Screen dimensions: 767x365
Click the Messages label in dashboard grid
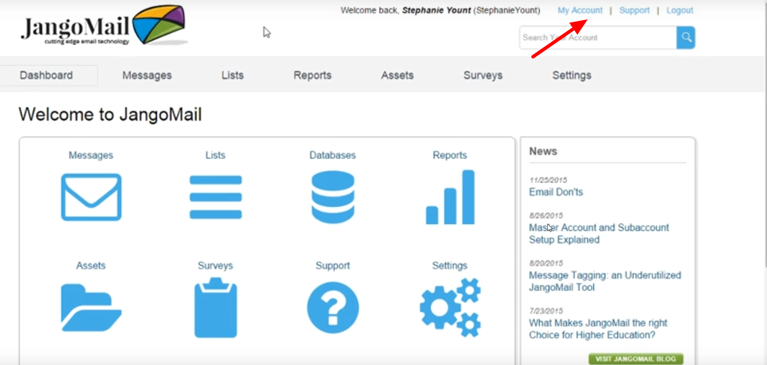pos(91,155)
